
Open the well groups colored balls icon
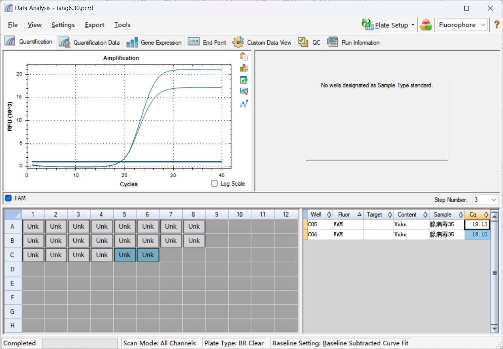click(426, 25)
